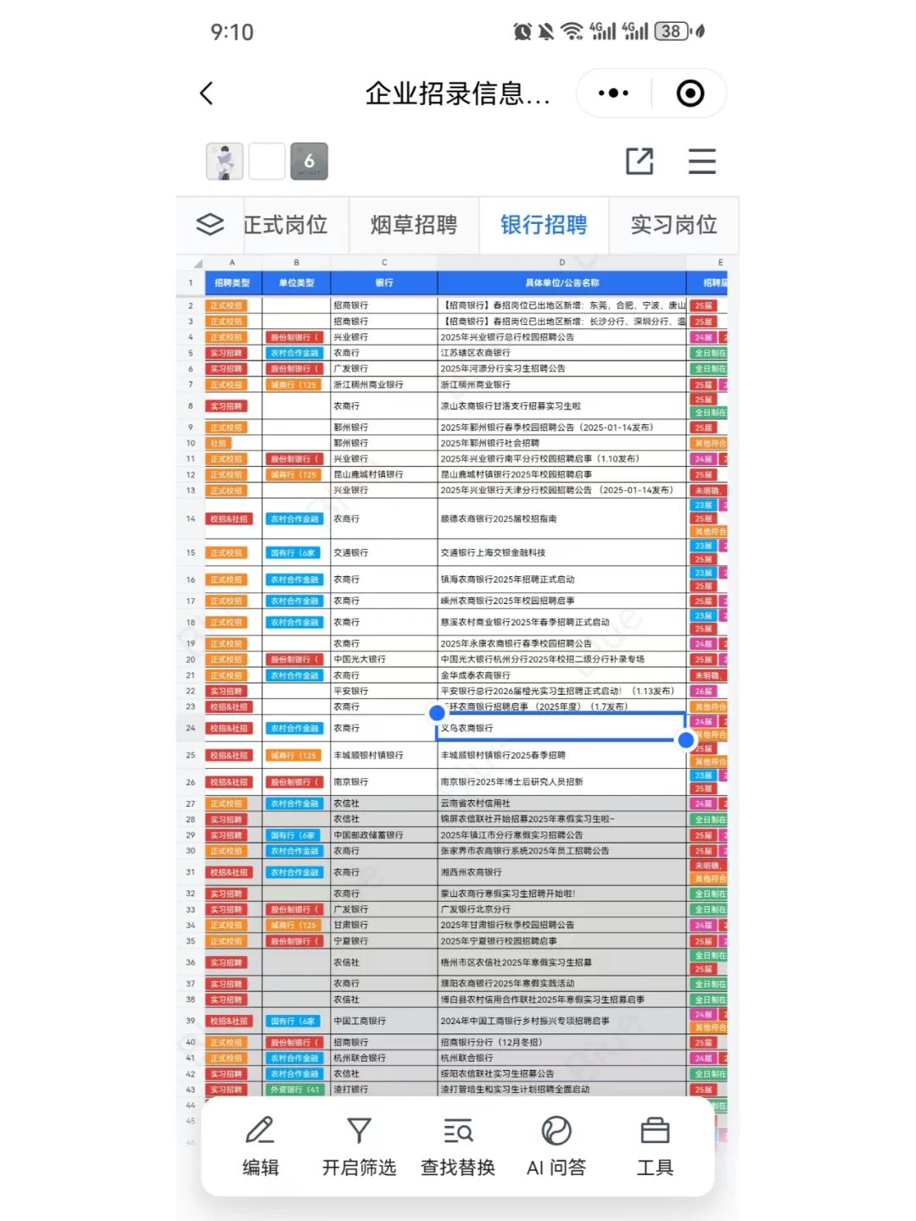Image resolution: width=916 pixels, height=1221 pixels.
Task: Tap the circular target icon in the header
Action: [x=690, y=93]
